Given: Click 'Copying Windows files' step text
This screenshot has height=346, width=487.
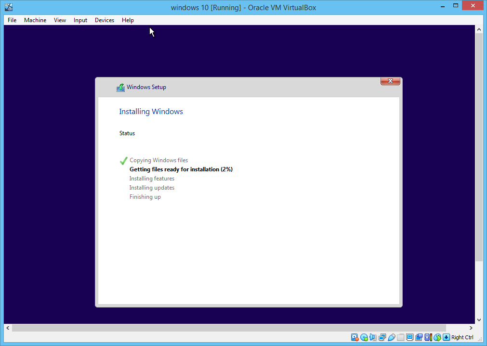Looking at the screenshot, I should click(158, 160).
